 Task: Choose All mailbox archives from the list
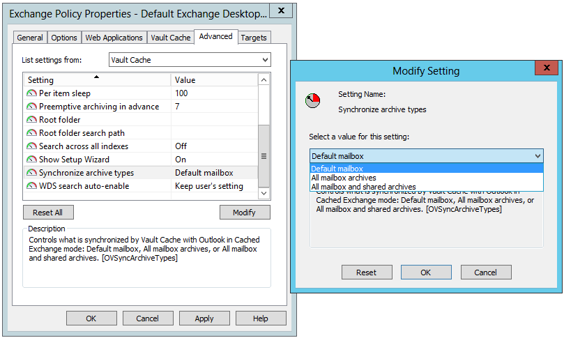[344, 178]
